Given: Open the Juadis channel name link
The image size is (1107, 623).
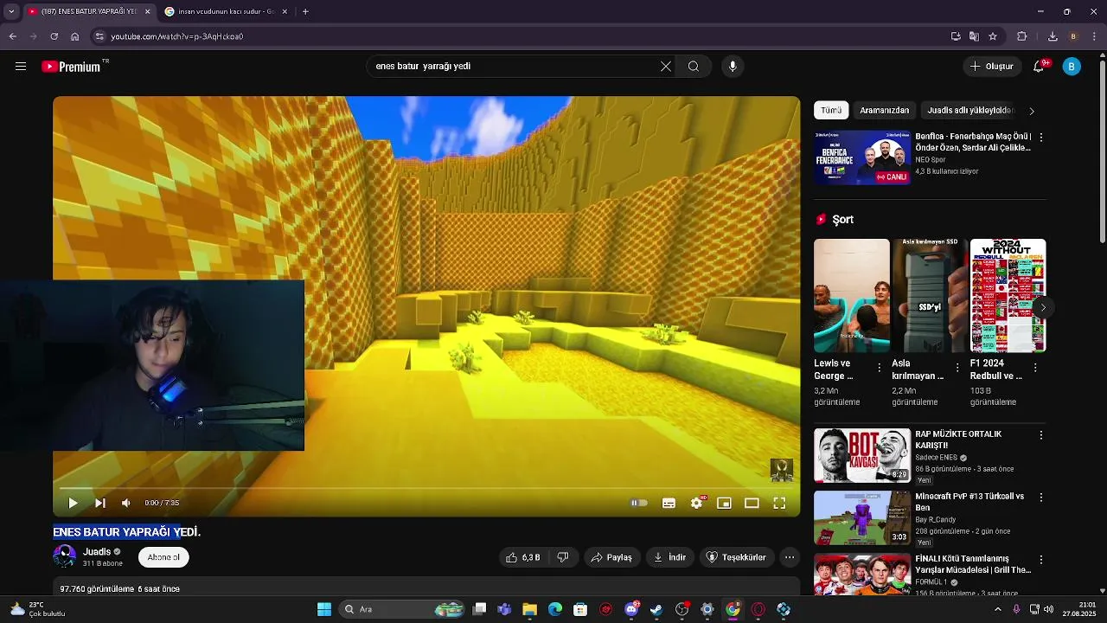Looking at the screenshot, I should coord(97,552).
